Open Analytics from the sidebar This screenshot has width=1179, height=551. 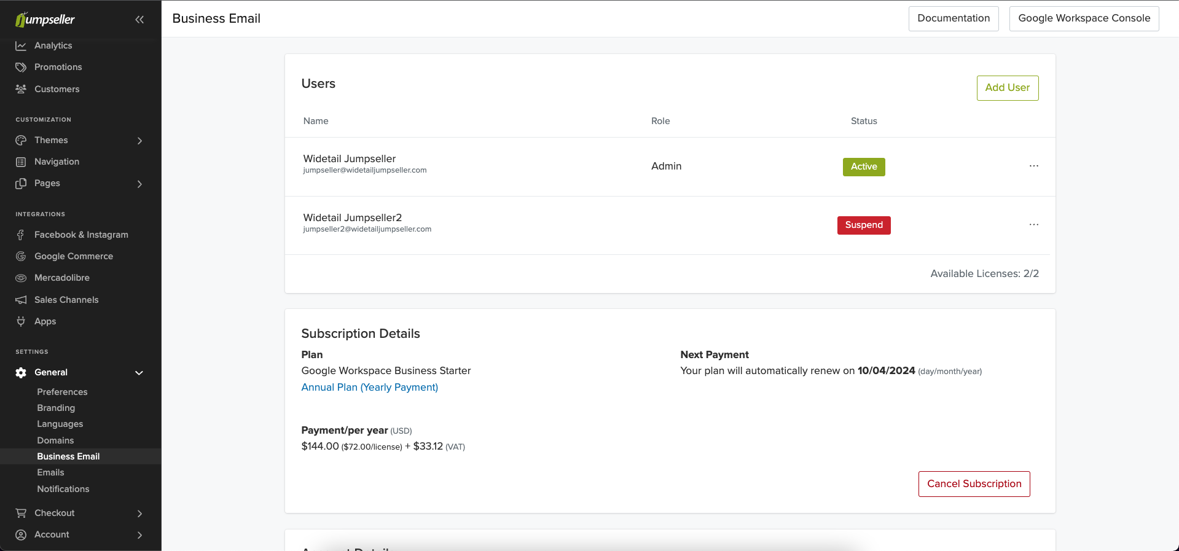coord(53,45)
